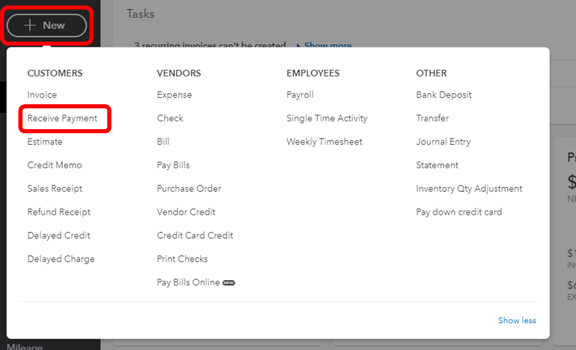Select Invoice under Customers
The height and width of the screenshot is (350, 576).
(x=42, y=95)
